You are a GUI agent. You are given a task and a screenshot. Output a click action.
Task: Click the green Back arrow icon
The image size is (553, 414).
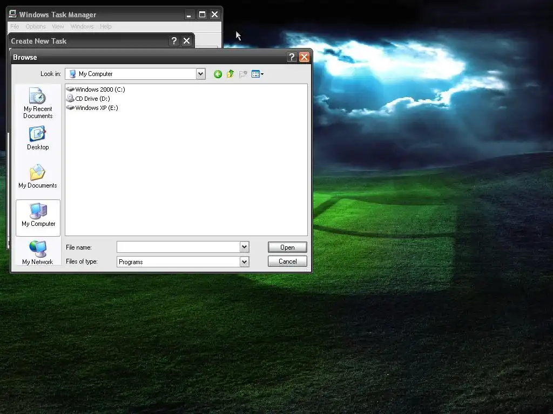[218, 74]
